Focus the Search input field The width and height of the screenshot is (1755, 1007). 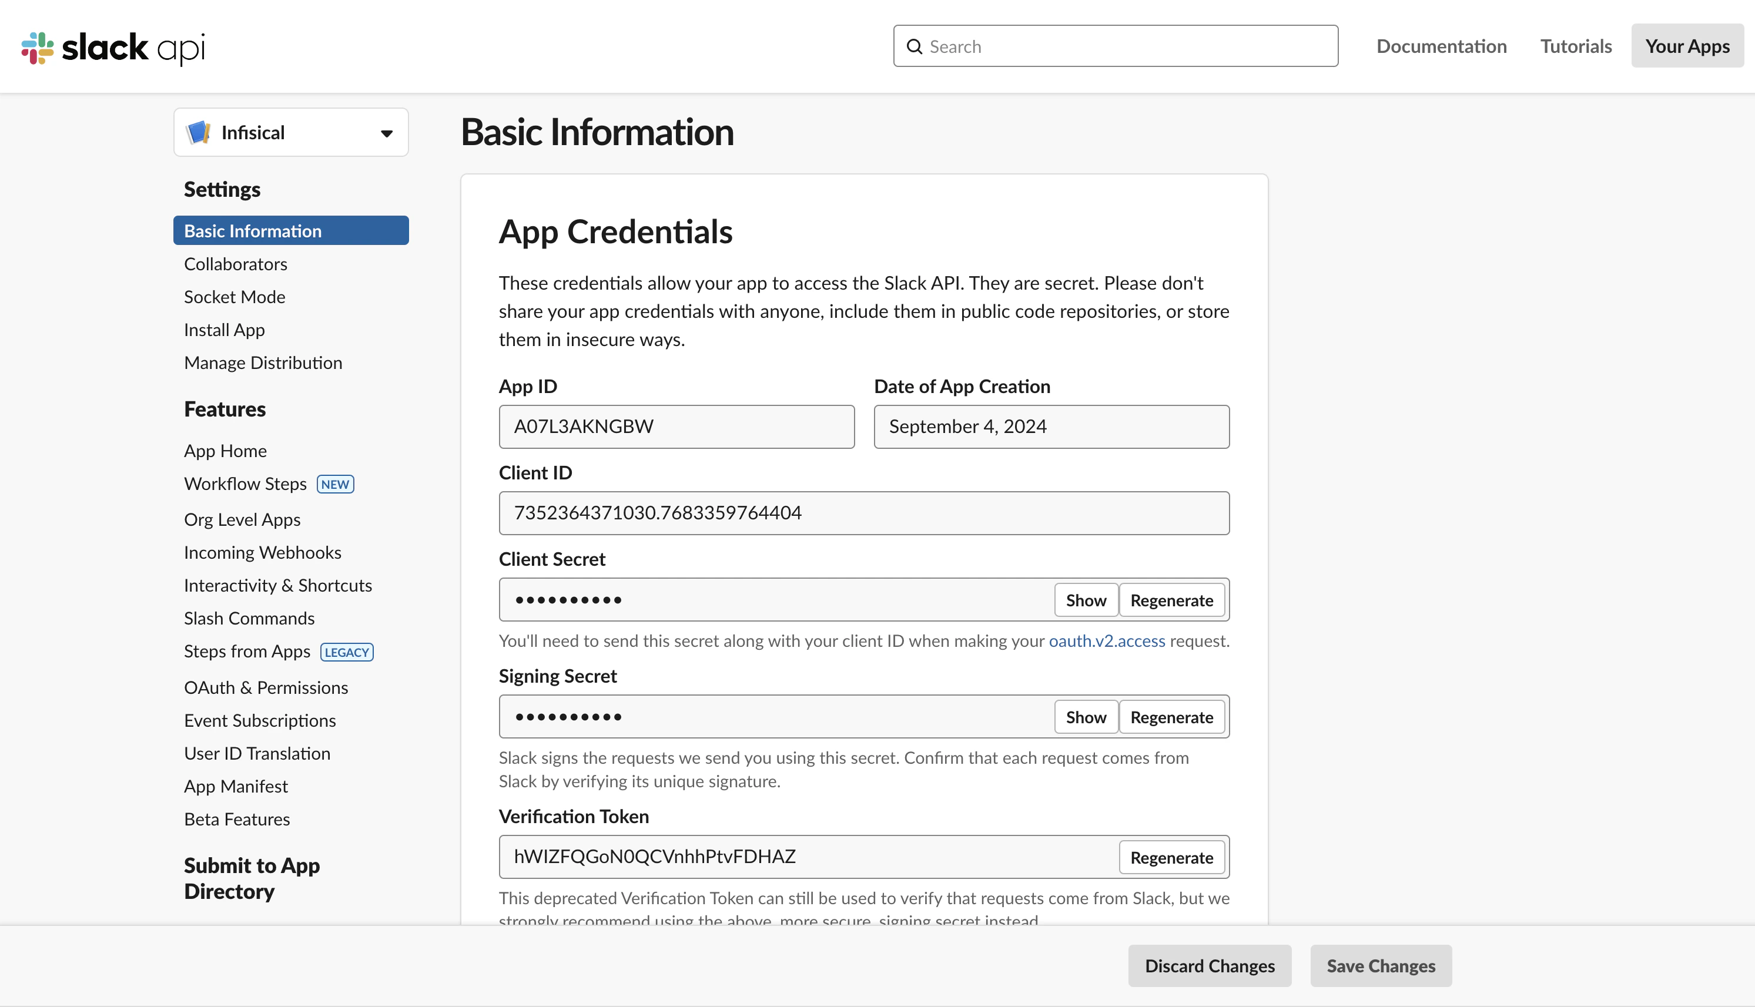click(1116, 46)
